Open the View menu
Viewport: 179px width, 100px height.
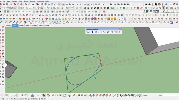click(9, 1)
